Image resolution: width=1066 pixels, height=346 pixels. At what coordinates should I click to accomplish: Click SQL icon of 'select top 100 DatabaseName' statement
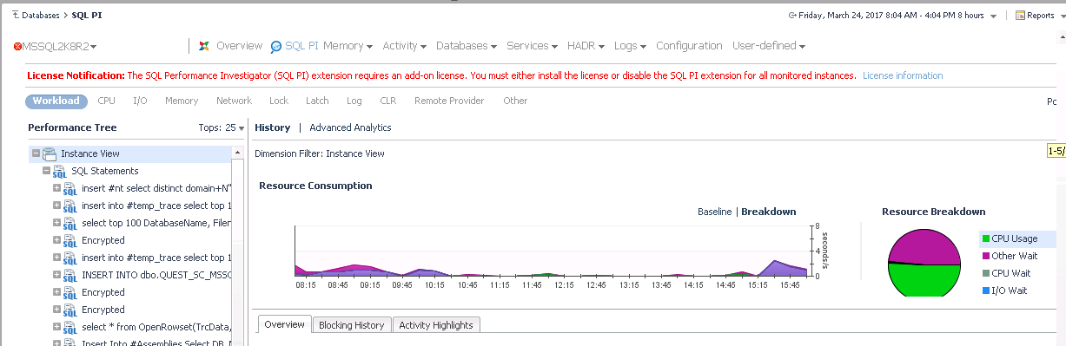70,224
